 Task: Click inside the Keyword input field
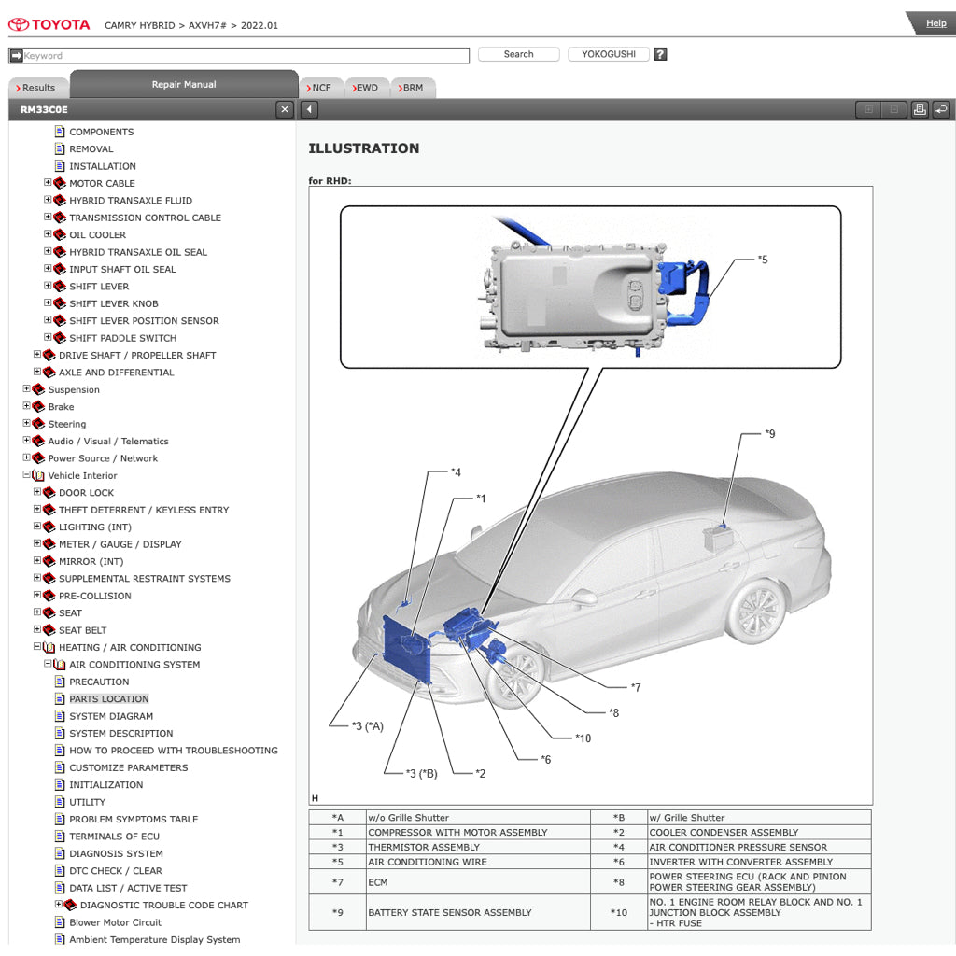click(x=233, y=55)
